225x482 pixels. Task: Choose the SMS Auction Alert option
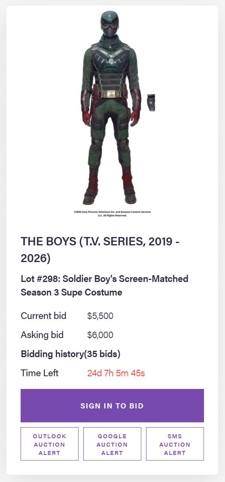(175, 444)
